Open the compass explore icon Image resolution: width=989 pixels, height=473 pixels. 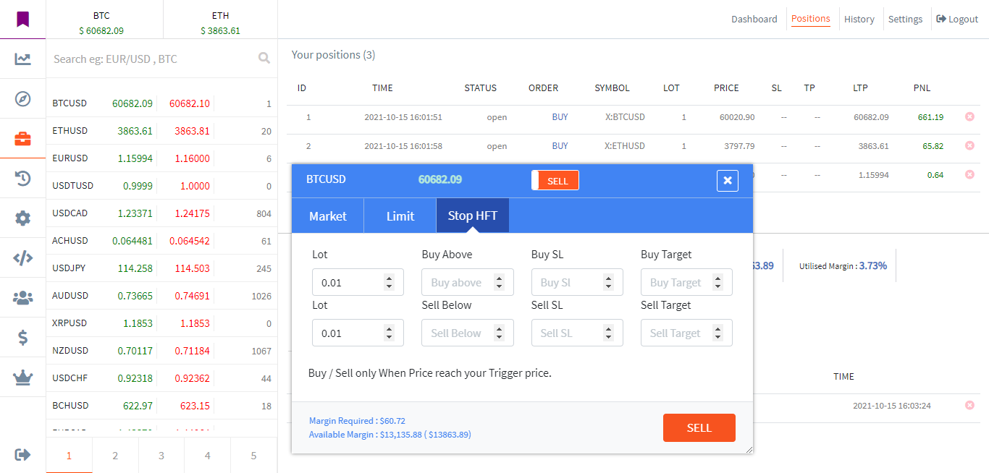pos(23,99)
